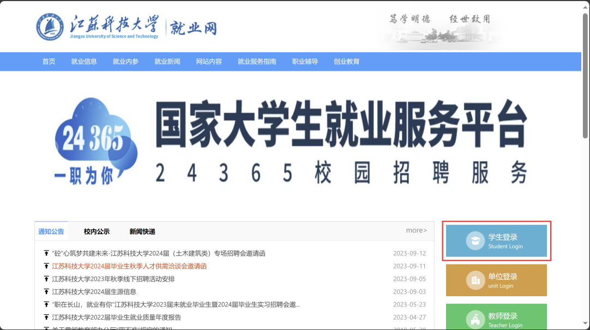Image resolution: width=590 pixels, height=330 pixels.
Task: Click pin icon beside the first notice
Action: 46,254
